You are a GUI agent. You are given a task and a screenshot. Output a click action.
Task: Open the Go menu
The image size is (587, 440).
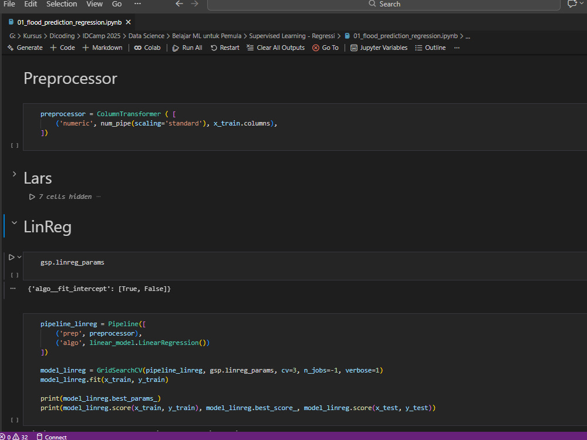click(x=117, y=4)
